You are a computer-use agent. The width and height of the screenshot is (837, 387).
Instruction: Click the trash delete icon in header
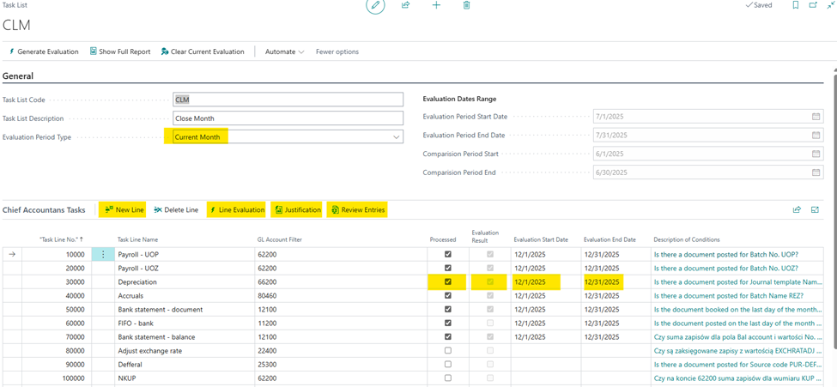click(x=466, y=6)
